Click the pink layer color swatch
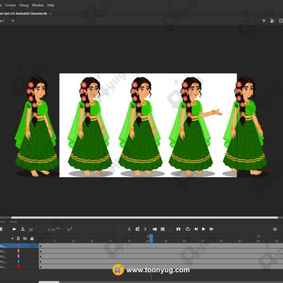 pos(18,256)
